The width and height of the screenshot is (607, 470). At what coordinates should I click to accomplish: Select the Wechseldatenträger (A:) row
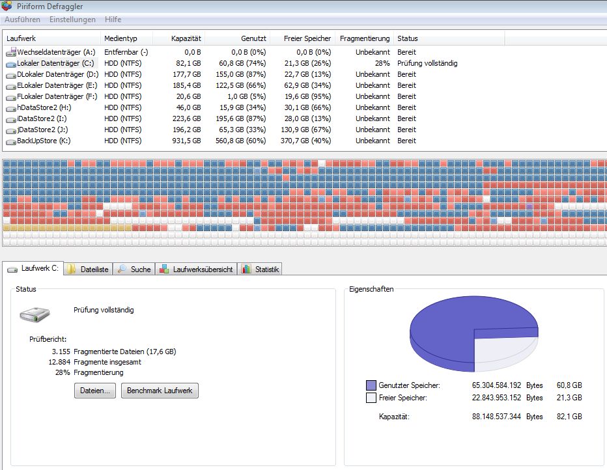pyautogui.click(x=253, y=52)
